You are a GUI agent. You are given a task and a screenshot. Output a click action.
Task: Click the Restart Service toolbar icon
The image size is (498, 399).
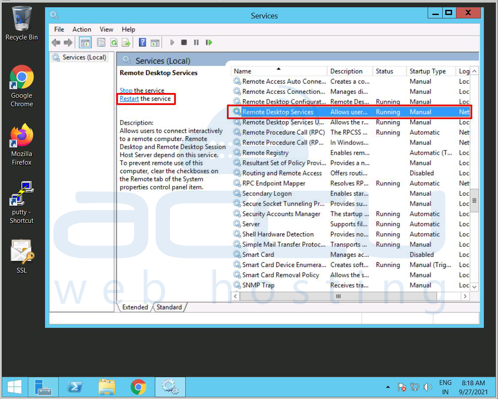208,42
